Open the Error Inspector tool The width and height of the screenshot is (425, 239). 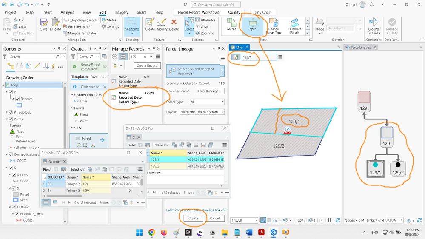76,27
